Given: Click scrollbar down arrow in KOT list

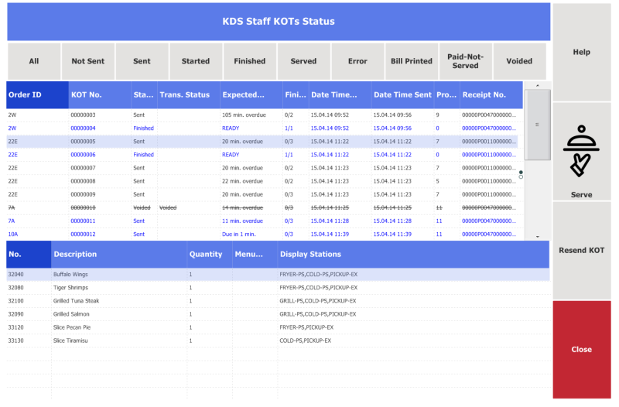Looking at the screenshot, I should click(x=537, y=237).
